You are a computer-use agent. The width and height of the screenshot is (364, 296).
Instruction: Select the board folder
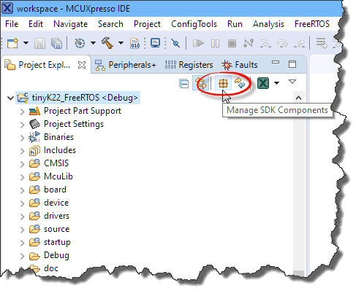click(x=48, y=190)
